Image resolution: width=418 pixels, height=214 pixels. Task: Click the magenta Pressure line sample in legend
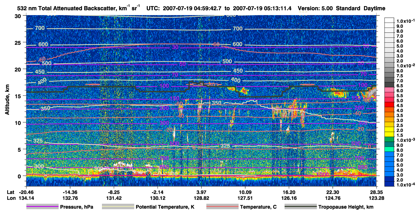click(x=42, y=207)
